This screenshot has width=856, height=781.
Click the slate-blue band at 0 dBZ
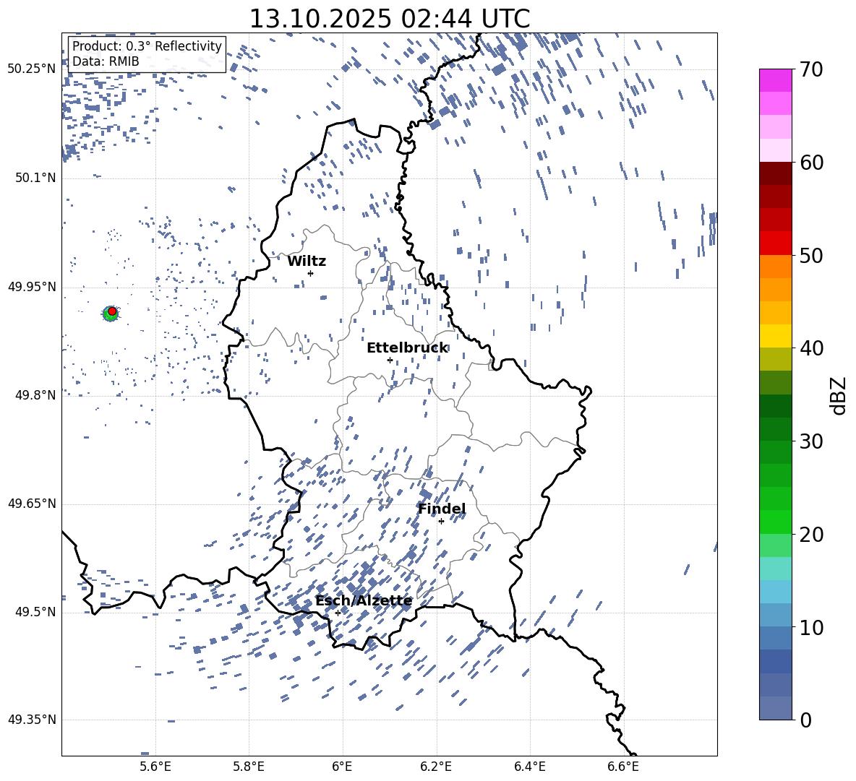coord(775,708)
